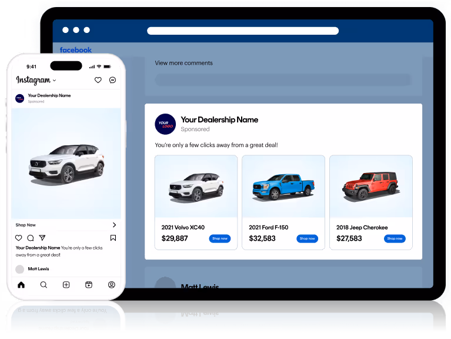Open the white Volvo XC40 card image

point(196,187)
